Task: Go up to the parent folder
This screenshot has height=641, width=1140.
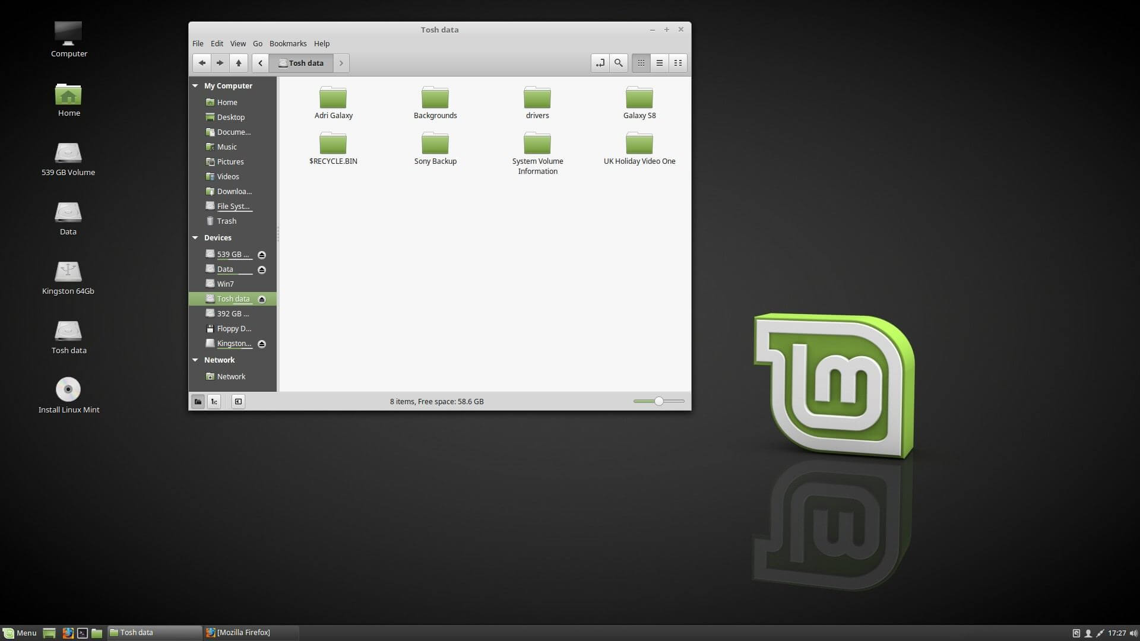Action: 239,63
